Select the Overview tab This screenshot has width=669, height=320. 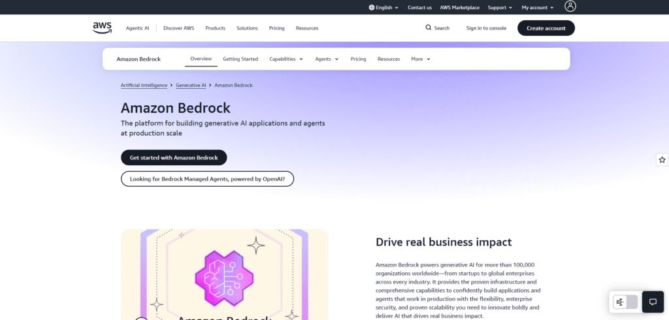pyautogui.click(x=201, y=59)
